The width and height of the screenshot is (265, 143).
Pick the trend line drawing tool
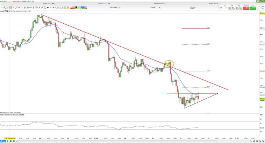(x=16, y=7)
